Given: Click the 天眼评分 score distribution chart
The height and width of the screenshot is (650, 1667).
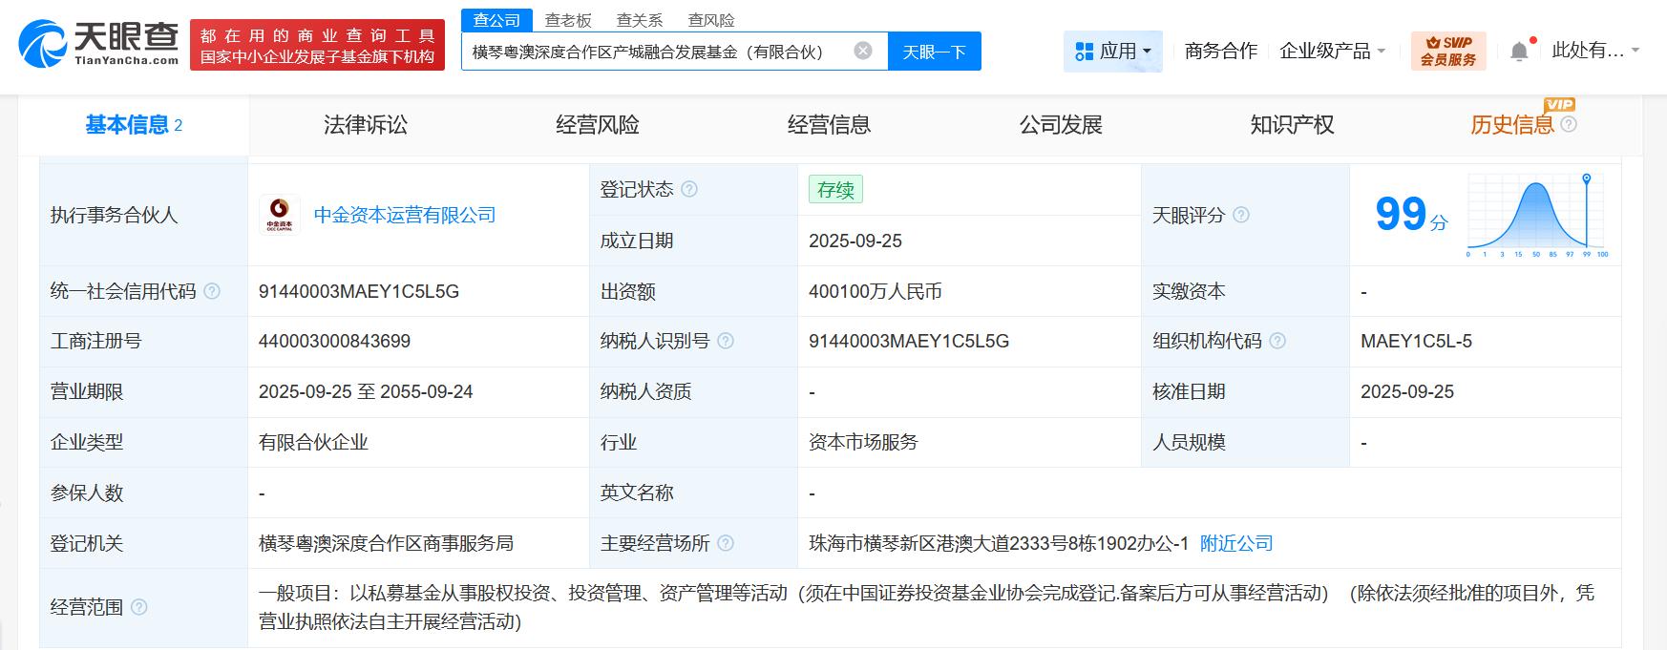Looking at the screenshot, I should (1537, 215).
